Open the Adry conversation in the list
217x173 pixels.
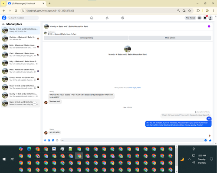20,63
